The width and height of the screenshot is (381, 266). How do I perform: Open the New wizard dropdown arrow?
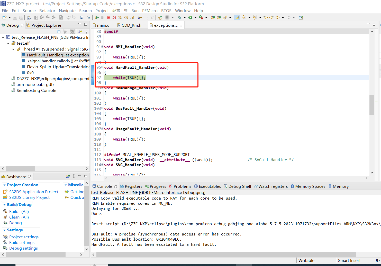pyautogui.click(x=10, y=17)
